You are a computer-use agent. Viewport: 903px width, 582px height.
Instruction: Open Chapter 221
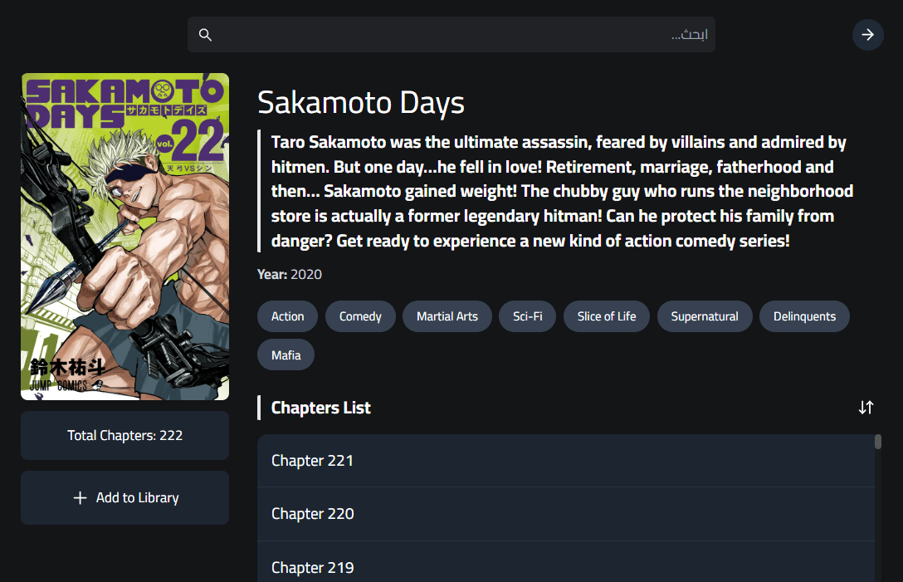566,461
